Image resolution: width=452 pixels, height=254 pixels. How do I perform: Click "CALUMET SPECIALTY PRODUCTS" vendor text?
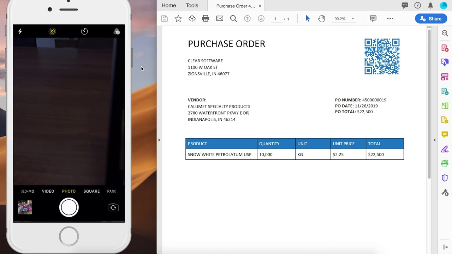219,107
